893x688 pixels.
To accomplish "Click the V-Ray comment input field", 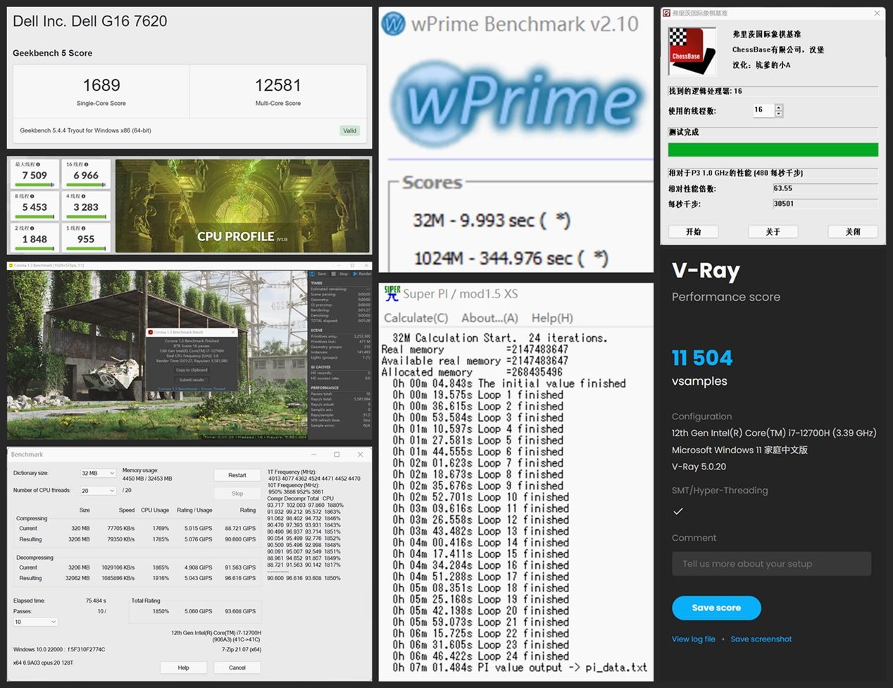I will 771,564.
